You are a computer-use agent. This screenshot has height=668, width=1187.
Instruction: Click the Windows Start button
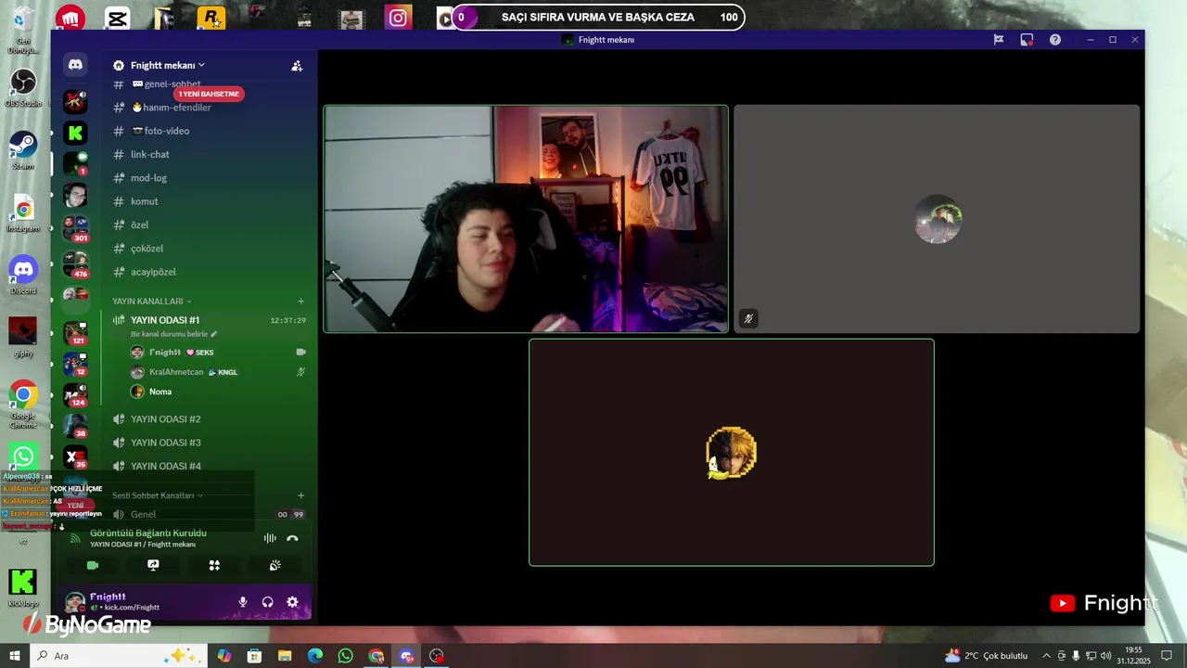(x=15, y=656)
